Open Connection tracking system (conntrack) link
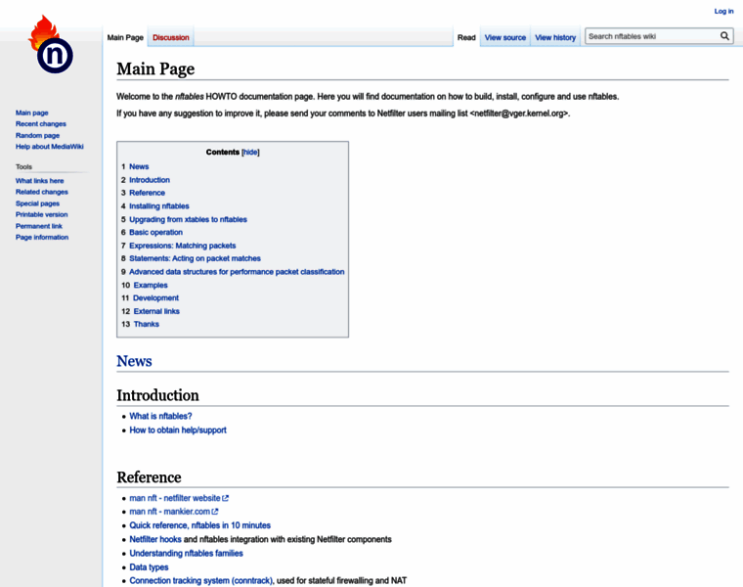The height and width of the screenshot is (587, 743). [x=201, y=580]
